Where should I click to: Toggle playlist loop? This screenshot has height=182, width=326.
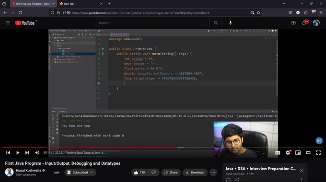pyautogui.click(x=228, y=180)
